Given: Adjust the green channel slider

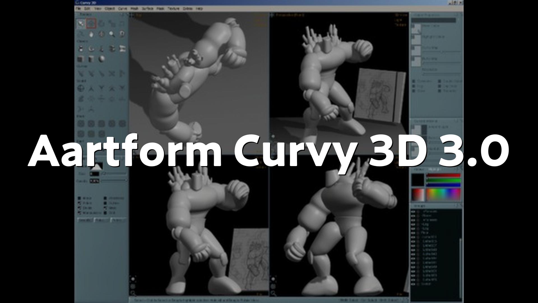Looking at the screenshot, I should pyautogui.click(x=443, y=180).
